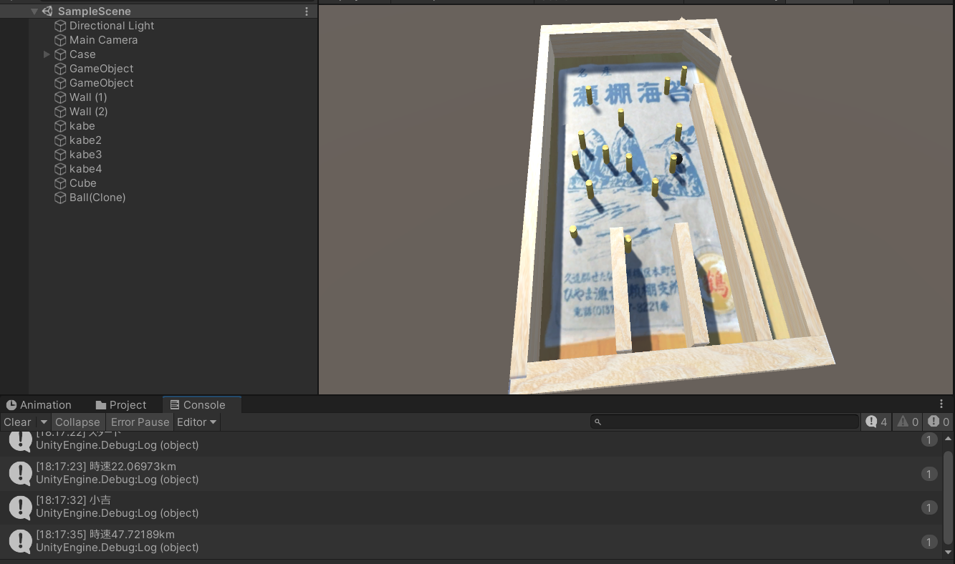Toggle warning messages filter showing 0
Viewport: 955px width, 564px height.
point(908,422)
